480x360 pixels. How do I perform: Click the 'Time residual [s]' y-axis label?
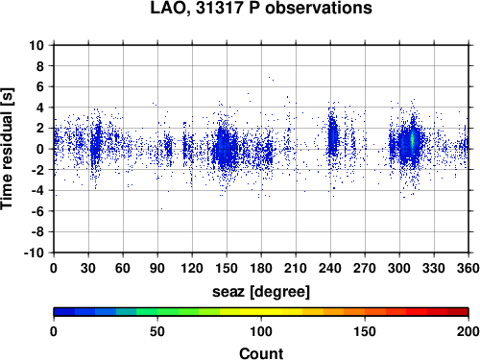click(x=8, y=149)
